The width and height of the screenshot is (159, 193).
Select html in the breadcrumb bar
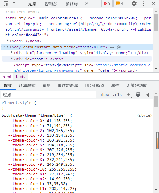point(7,77)
